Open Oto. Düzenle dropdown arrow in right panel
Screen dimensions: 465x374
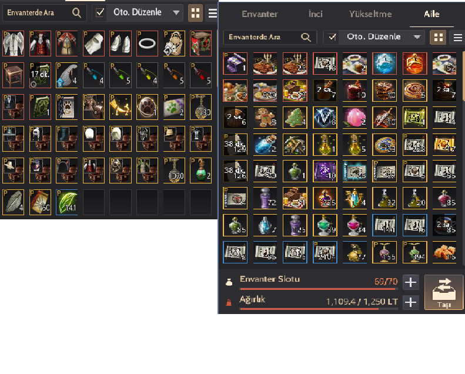pyautogui.click(x=417, y=37)
